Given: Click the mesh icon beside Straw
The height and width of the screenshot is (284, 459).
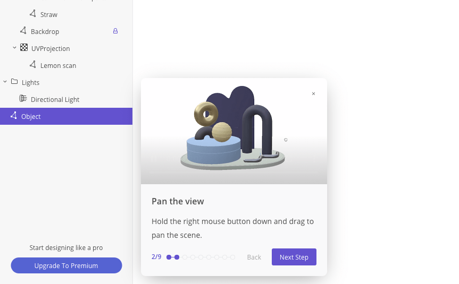Looking at the screenshot, I should coord(33,13).
